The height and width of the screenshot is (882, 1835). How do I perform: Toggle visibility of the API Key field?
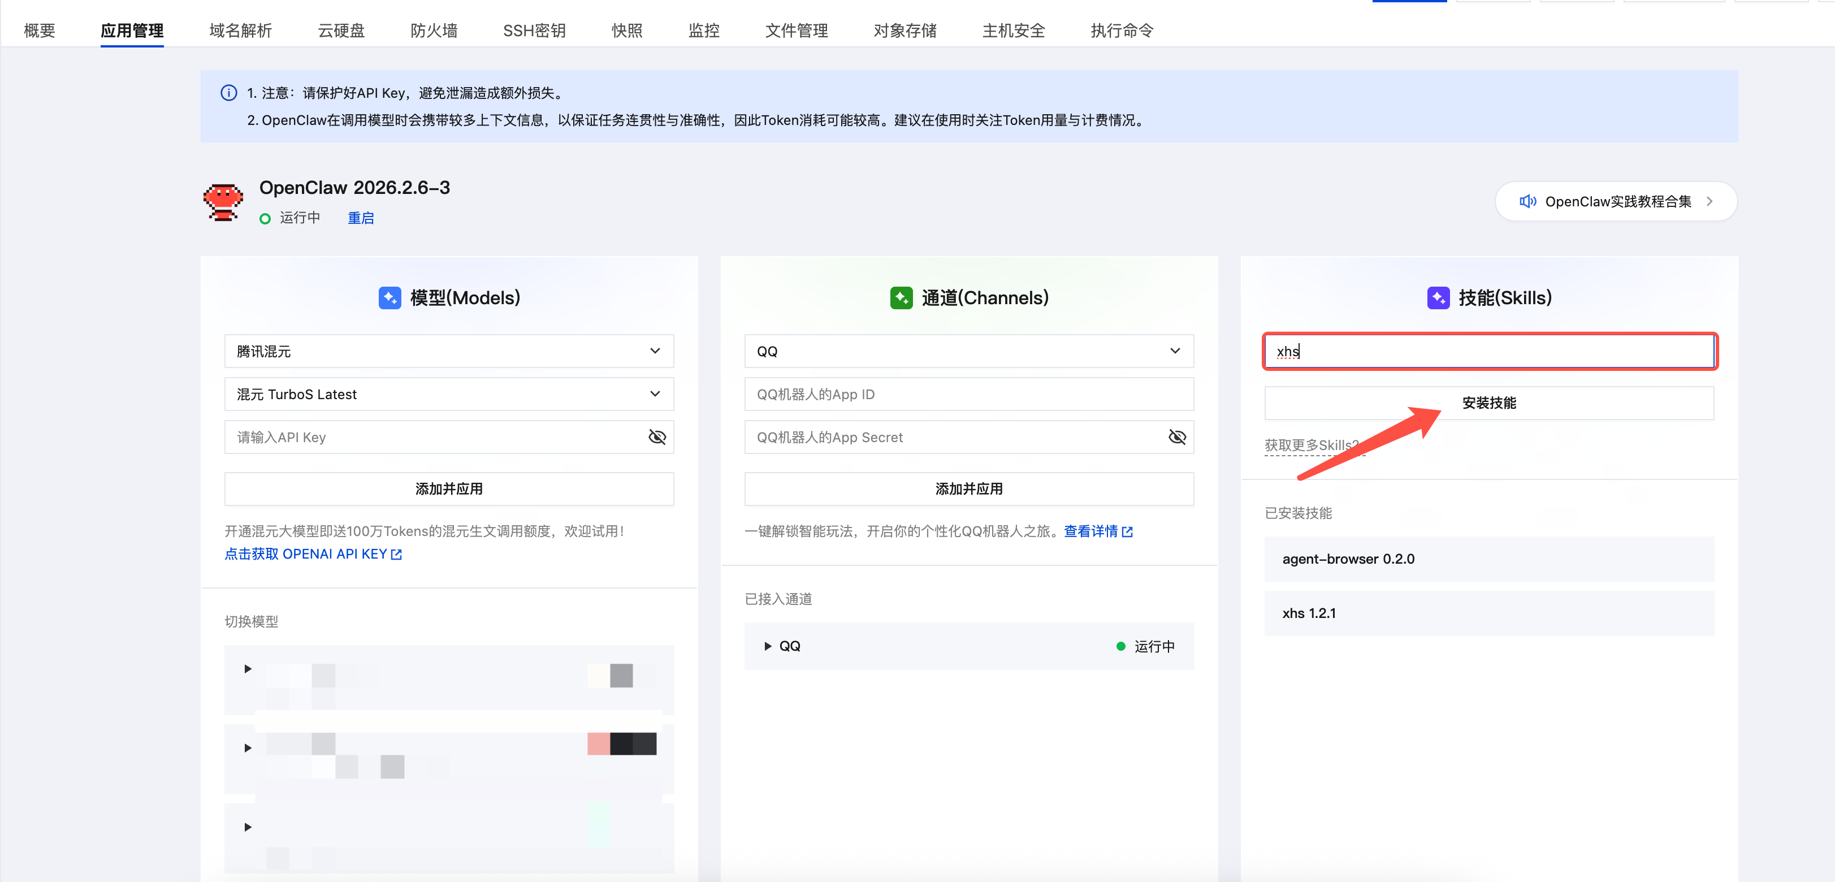click(657, 436)
